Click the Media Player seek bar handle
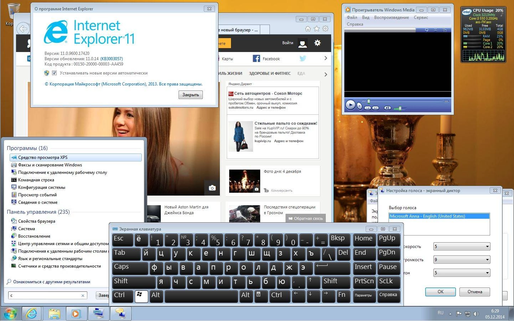Image resolution: width=514 pixels, height=321 pixels. [369, 102]
